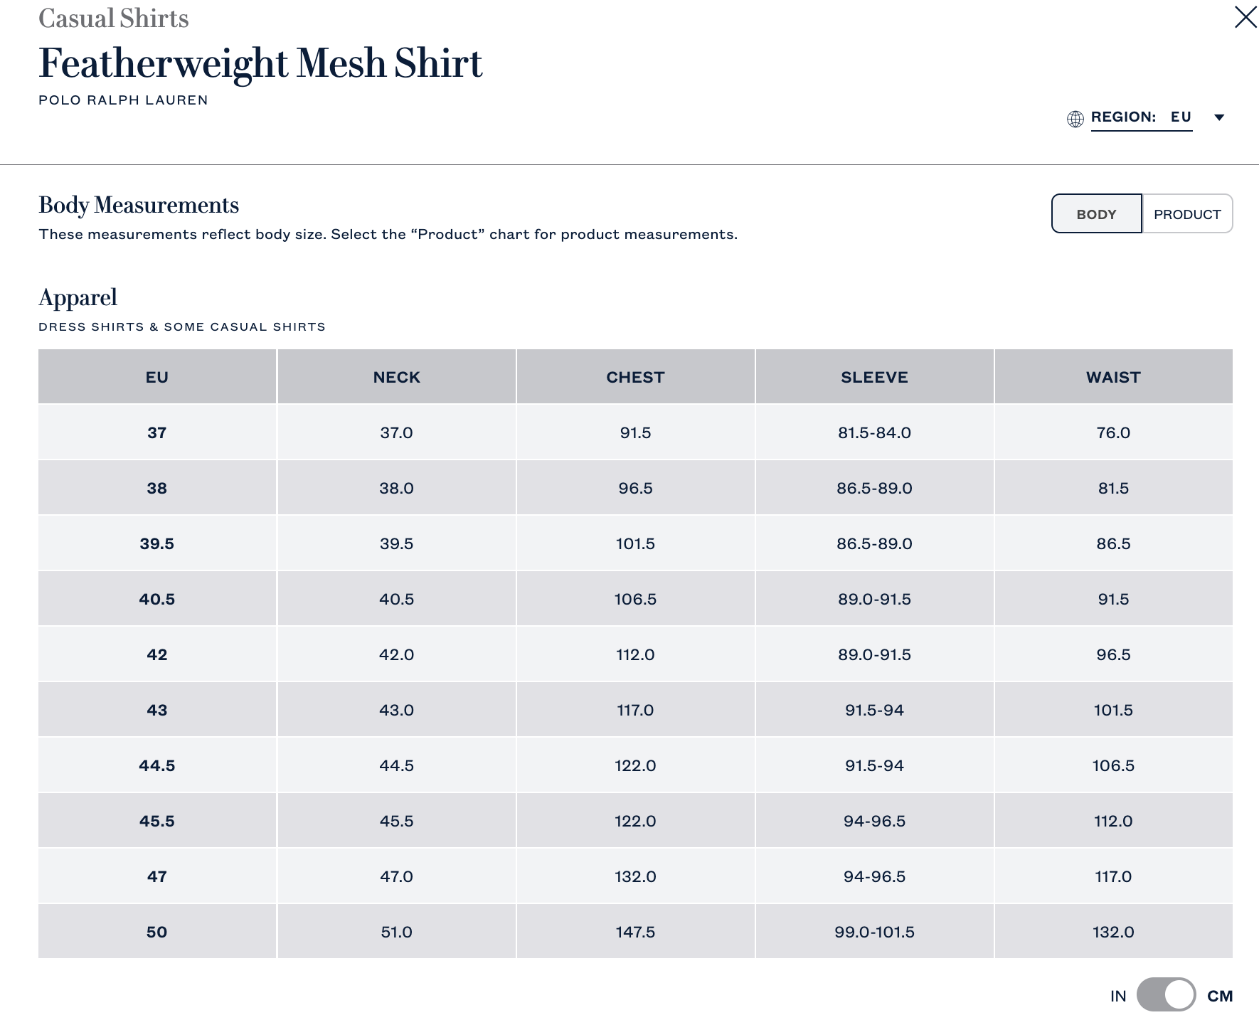The image size is (1259, 1020).
Task: Click the Featherweight Mesh Shirt title
Action: 260,63
